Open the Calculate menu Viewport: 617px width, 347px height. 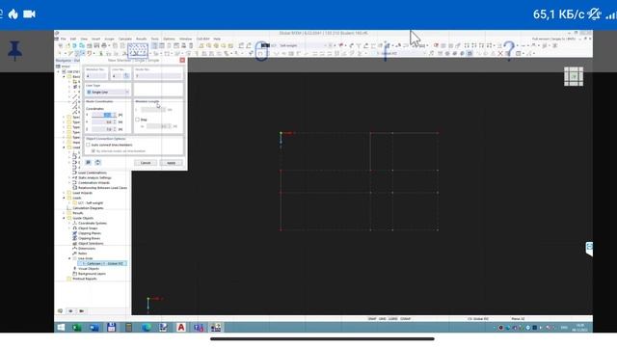click(125, 39)
